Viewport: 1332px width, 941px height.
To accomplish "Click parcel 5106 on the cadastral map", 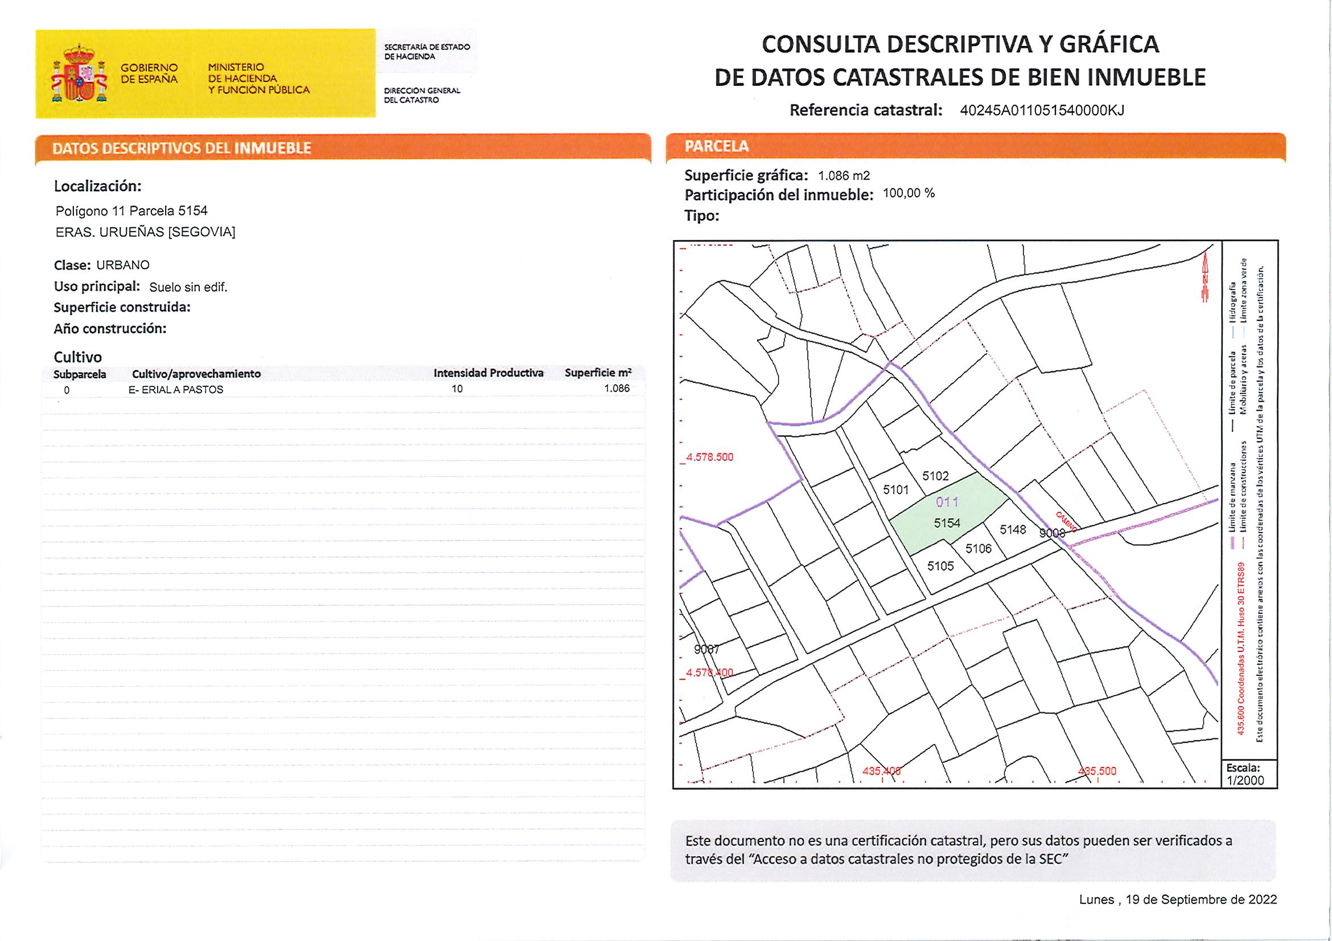I will 978,548.
